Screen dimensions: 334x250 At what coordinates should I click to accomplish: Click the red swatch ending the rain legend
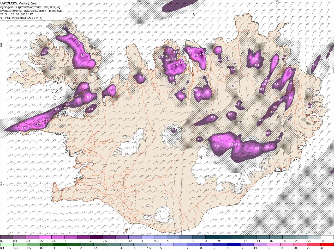(x=327, y=245)
